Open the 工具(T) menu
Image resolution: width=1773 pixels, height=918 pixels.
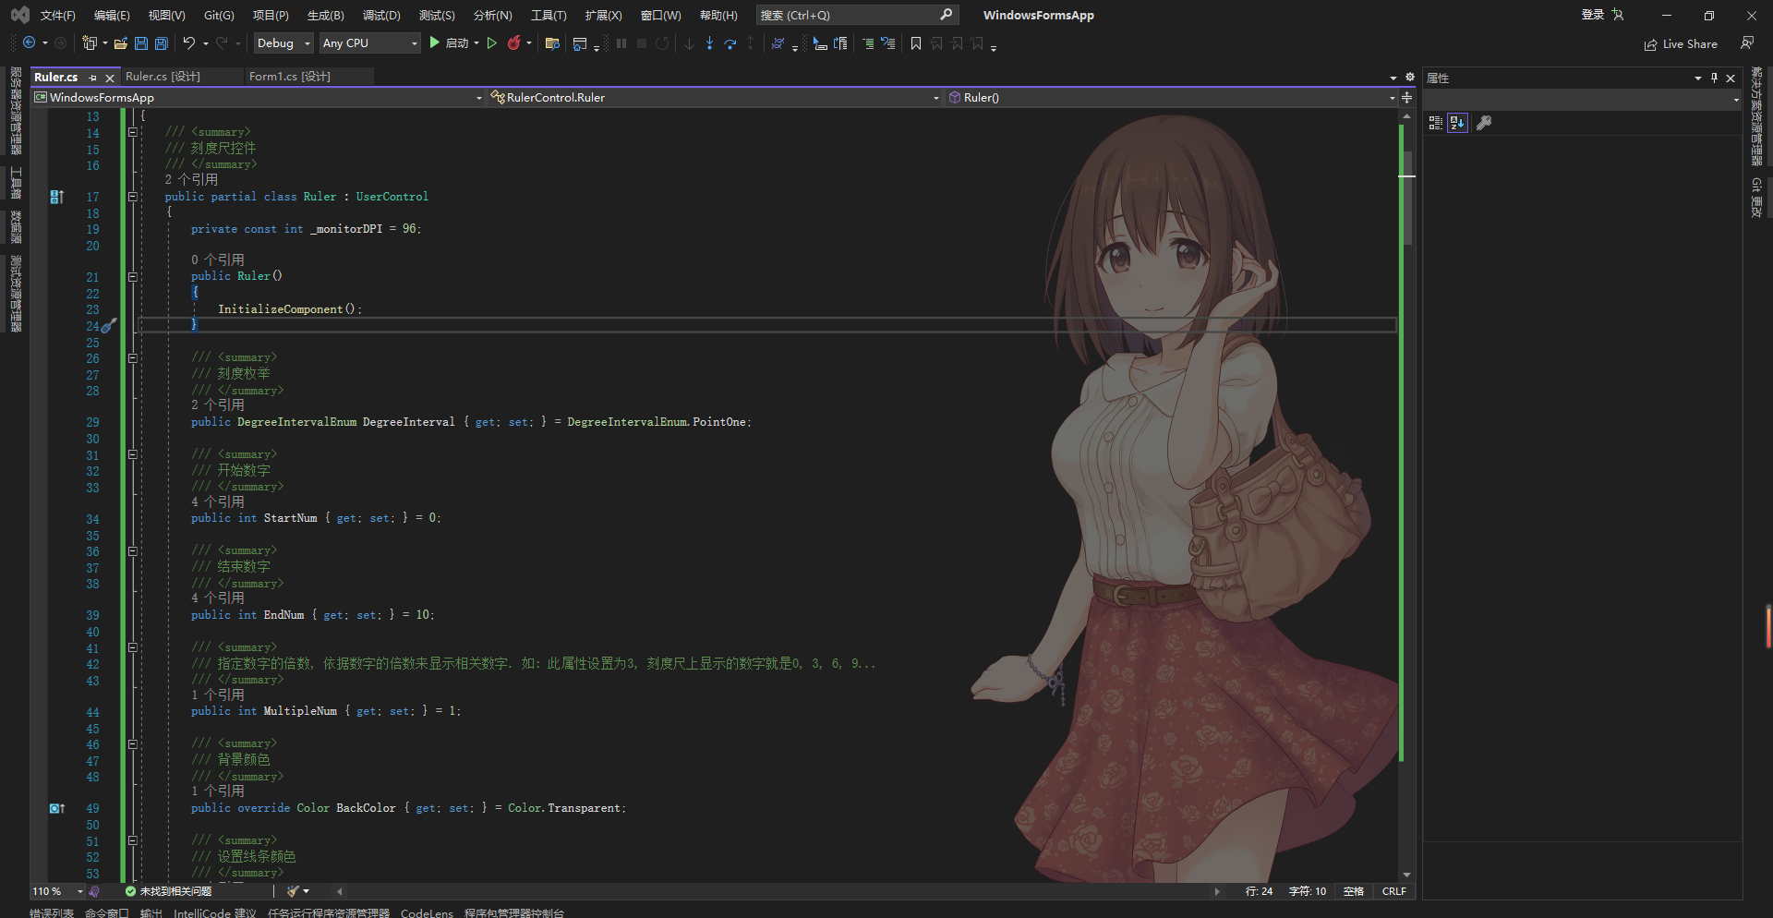pyautogui.click(x=549, y=15)
